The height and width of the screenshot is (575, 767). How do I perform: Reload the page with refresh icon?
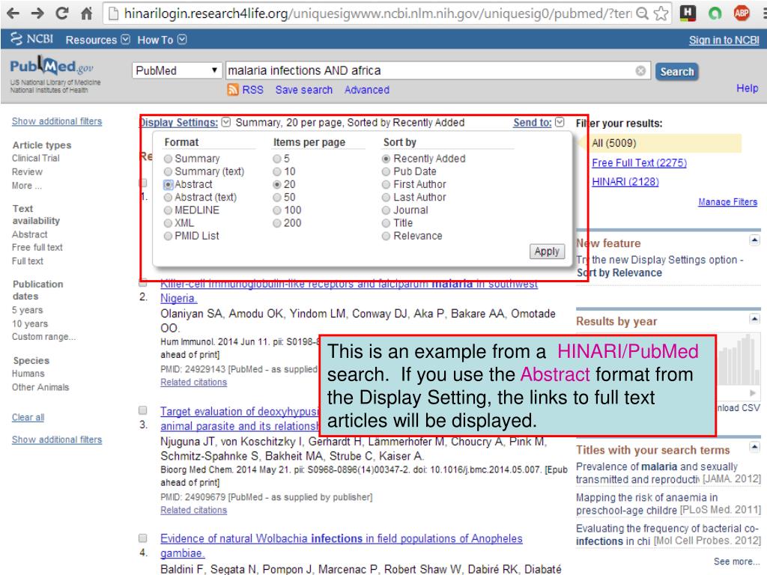click(x=62, y=13)
